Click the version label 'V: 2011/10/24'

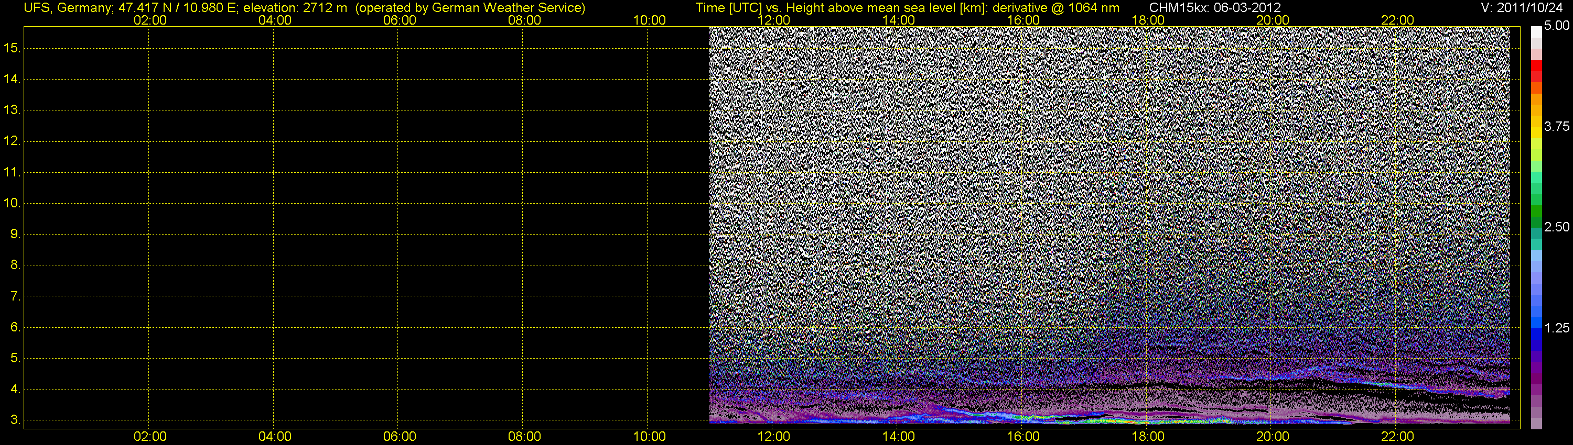pos(1521,8)
